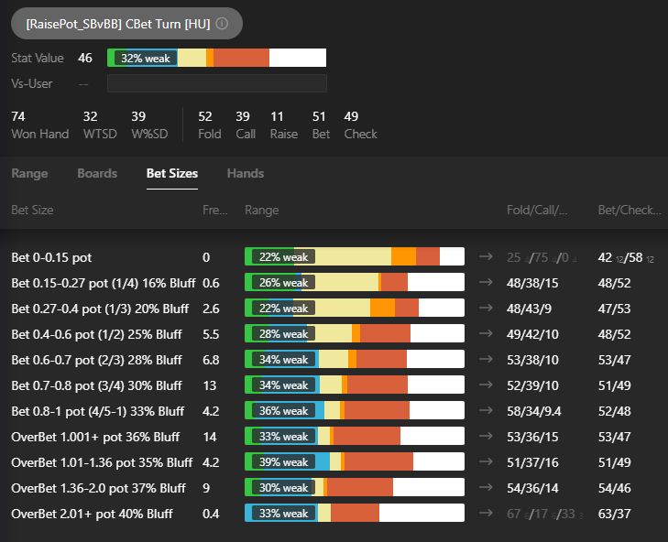The image size is (668, 542).
Task: Click the arrow icon in OverBet 1.36-2.0 pot row
Action: coord(485,488)
